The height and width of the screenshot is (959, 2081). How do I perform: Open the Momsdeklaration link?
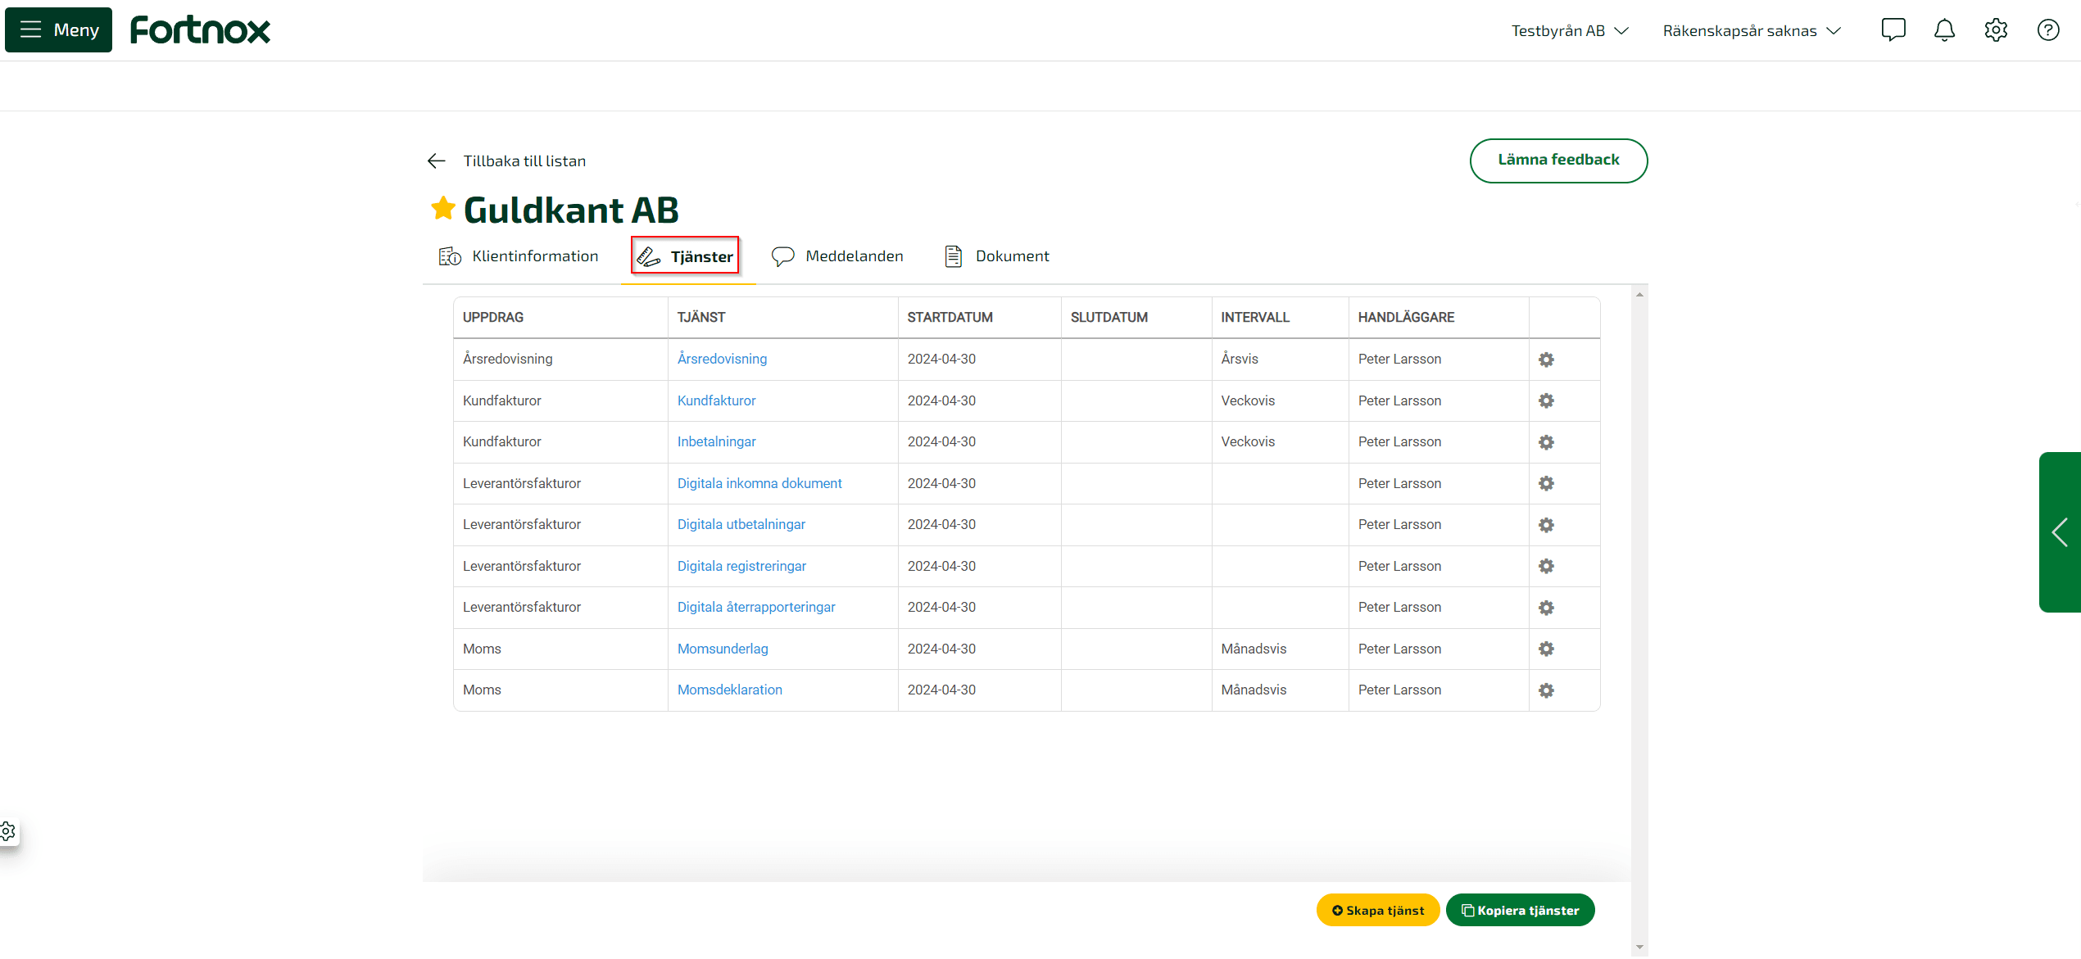(x=729, y=690)
